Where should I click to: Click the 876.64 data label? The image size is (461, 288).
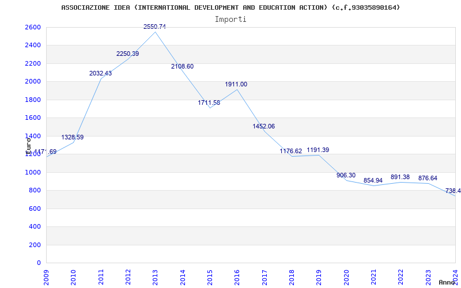[428, 179]
